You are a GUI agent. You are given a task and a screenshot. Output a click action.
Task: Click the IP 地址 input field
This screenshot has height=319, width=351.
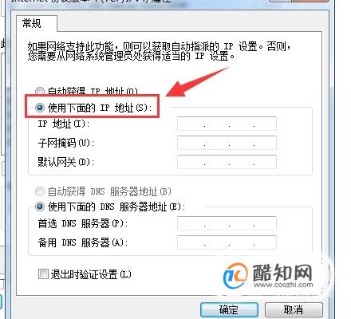click(227, 124)
